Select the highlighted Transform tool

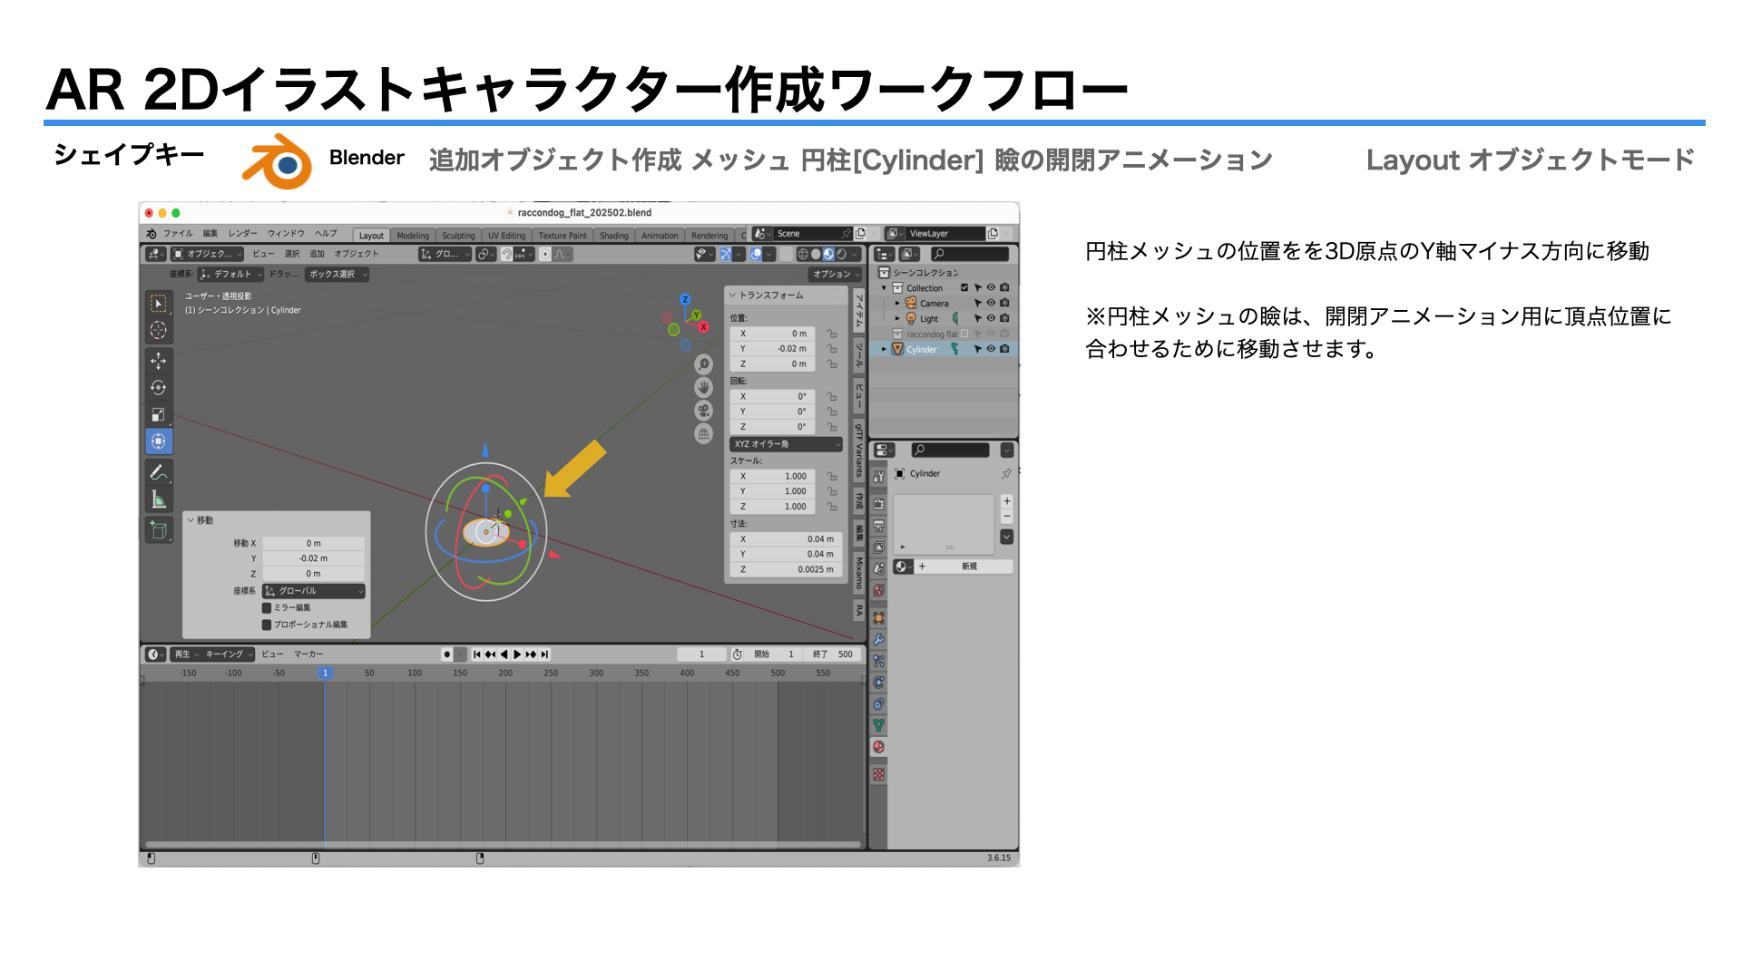pos(159,441)
